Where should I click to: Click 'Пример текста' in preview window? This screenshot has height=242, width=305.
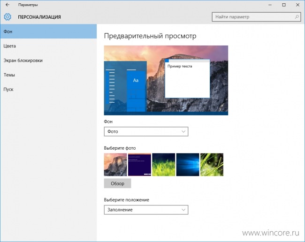pyautogui.click(x=180, y=66)
